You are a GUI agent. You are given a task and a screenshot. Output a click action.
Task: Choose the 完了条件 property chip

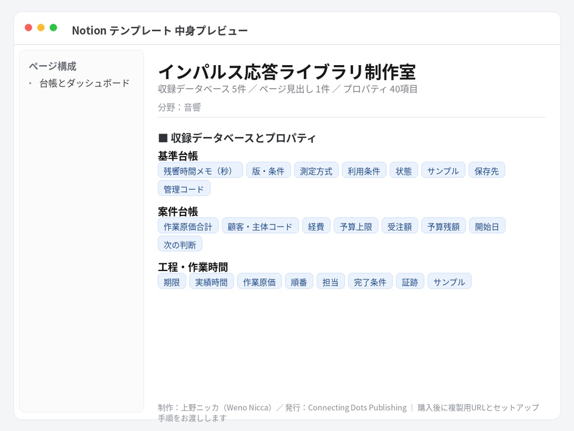point(370,282)
